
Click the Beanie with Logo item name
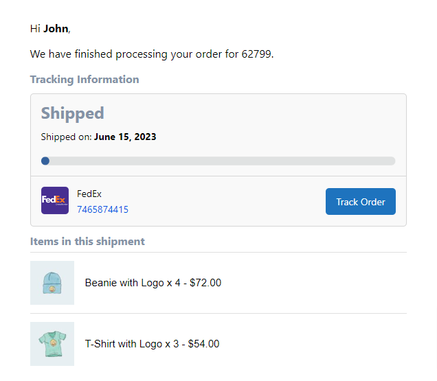124,283
